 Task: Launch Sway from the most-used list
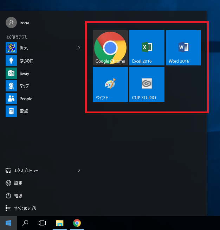click(24, 73)
